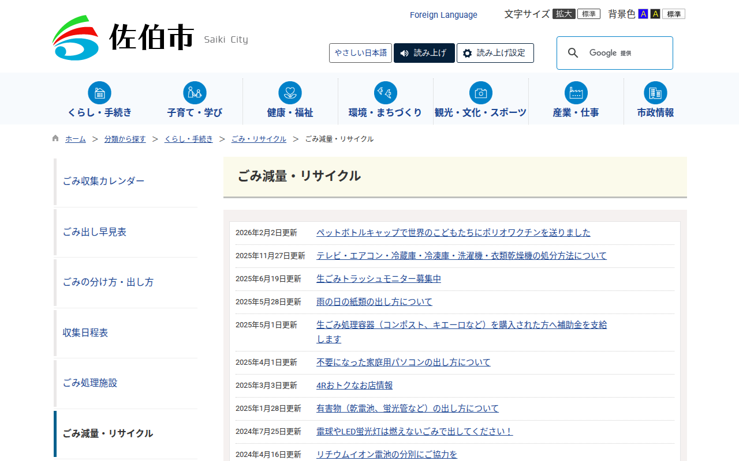This screenshot has height=461, width=739.
Task: Open the 生ごみトラッシュモニター募集中 article link
Action: click(x=378, y=279)
